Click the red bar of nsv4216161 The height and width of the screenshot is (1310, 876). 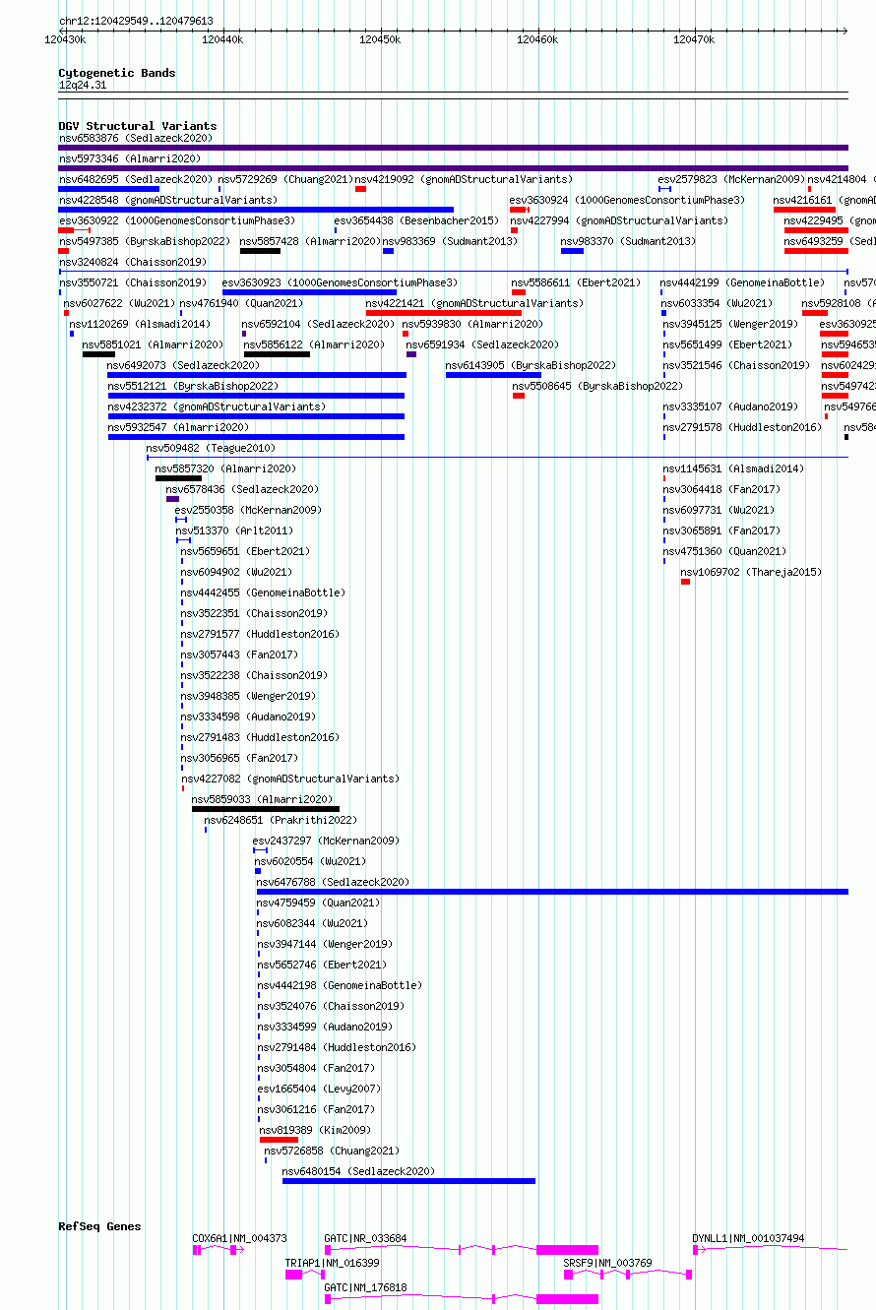[804, 210]
